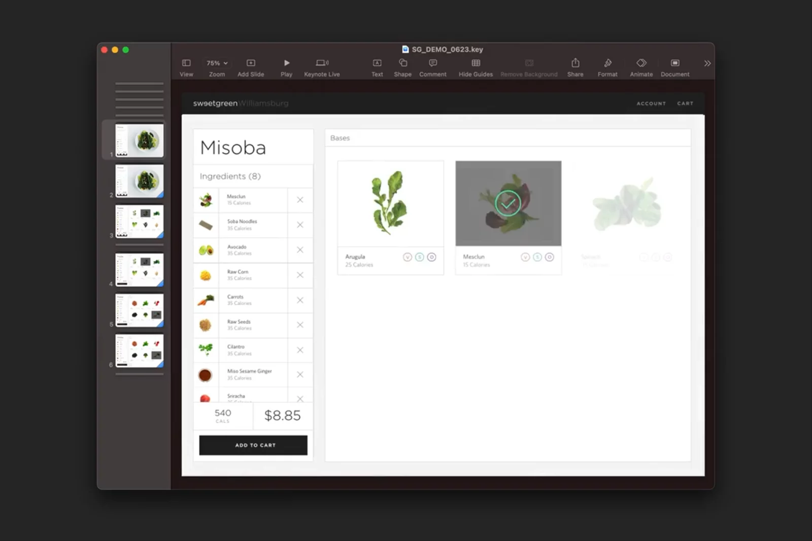
Task: Select slide 3 thumbnail
Action: (x=139, y=222)
